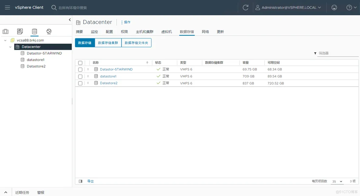Click the 可用空间 column header

point(273,63)
